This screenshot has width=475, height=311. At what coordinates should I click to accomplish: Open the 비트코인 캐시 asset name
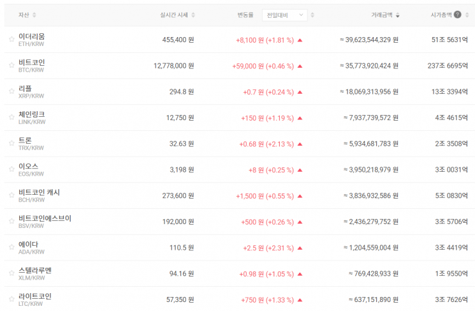click(39, 192)
